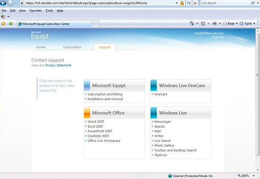Open the Tools menu in menu bar
The width and height of the screenshot is (260, 179).
coord(49,10)
